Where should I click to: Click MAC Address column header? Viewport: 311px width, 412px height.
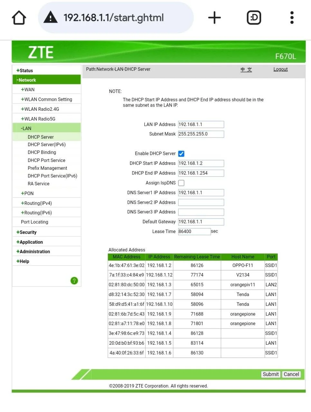[x=127, y=257]
